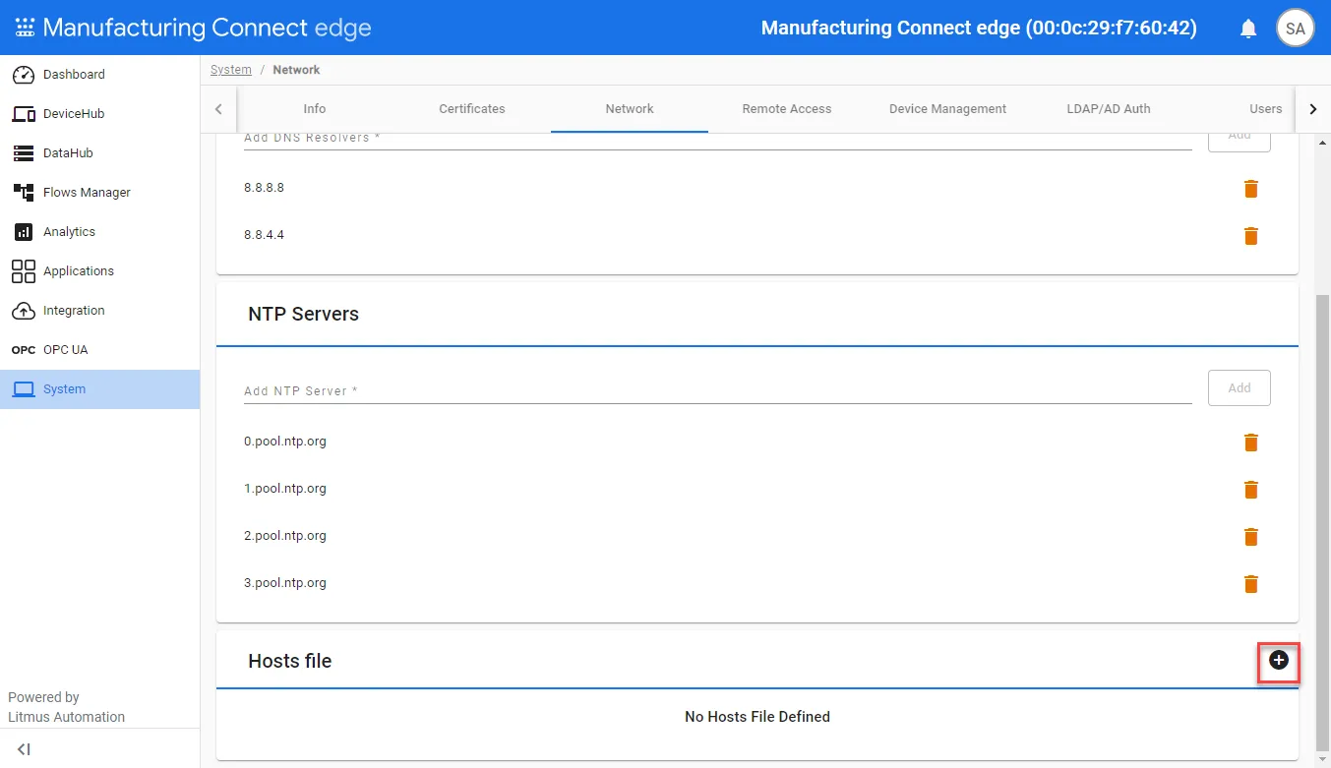
Task: Click the app grid icon beside Manufacturing Connect
Action: click(25, 28)
